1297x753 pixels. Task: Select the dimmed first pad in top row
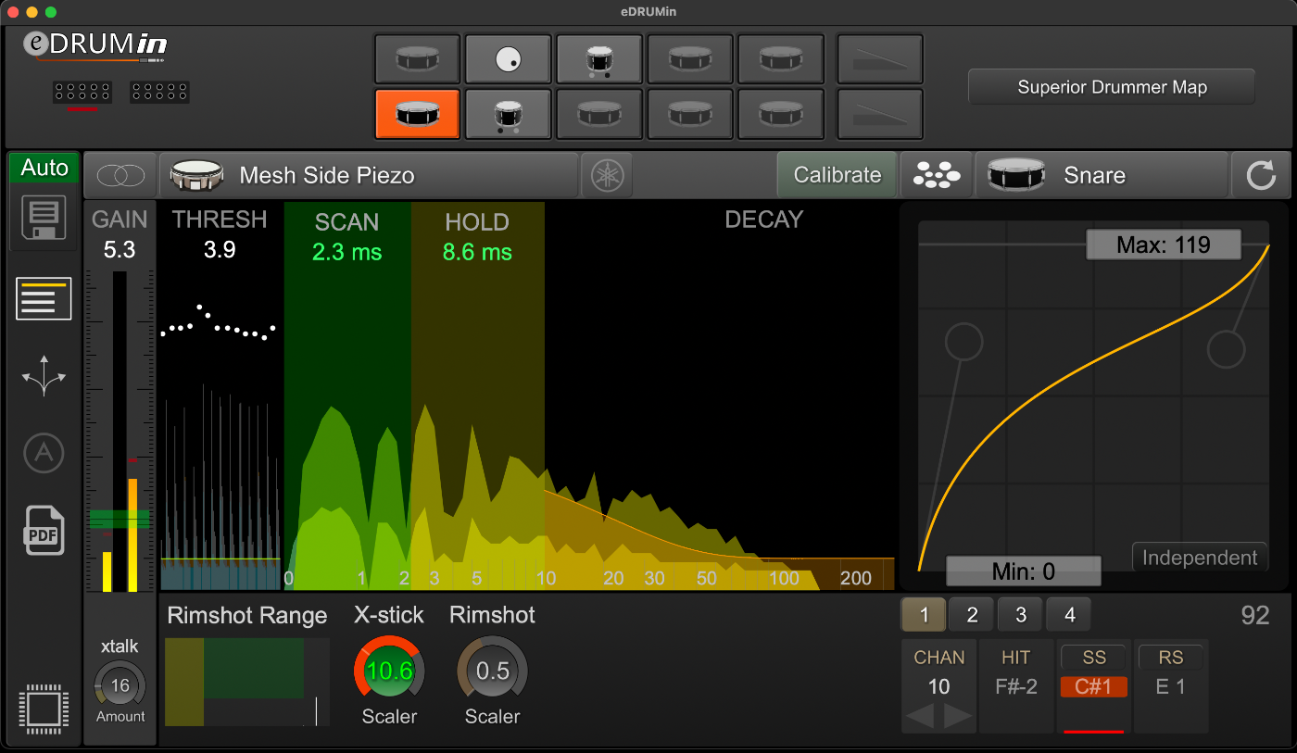tap(417, 59)
